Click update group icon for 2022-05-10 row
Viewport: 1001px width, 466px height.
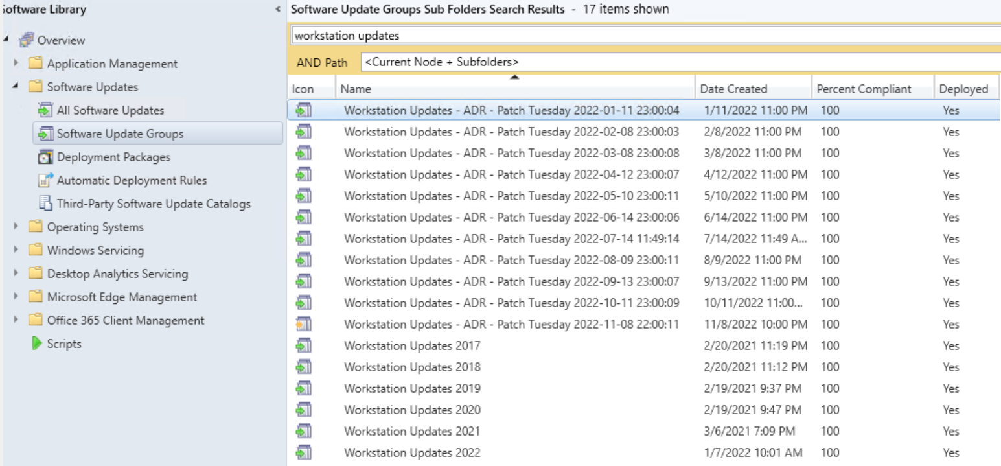pos(303,196)
